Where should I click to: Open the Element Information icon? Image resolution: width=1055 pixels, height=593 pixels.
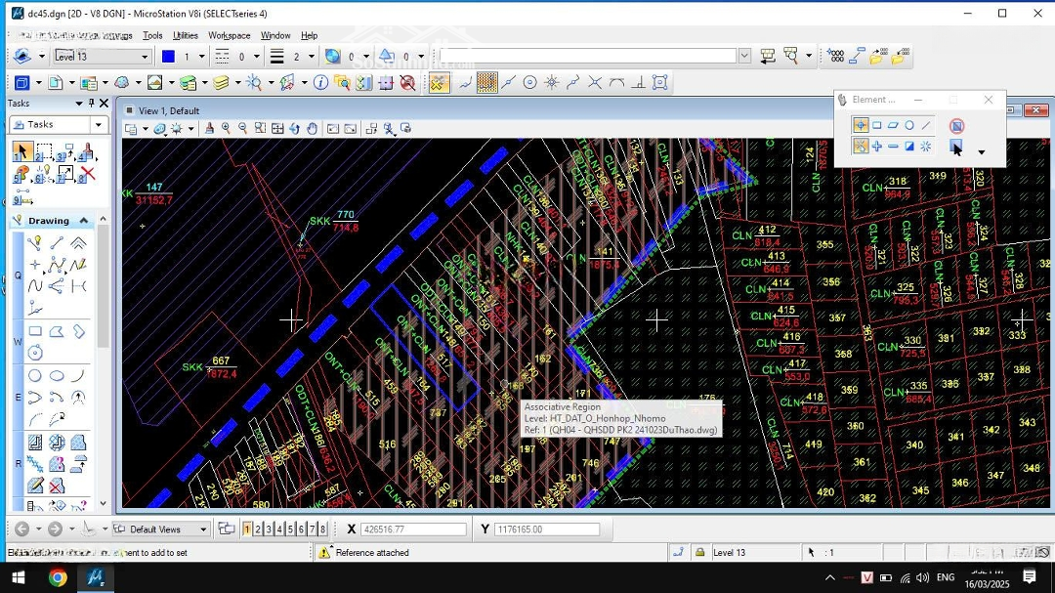point(320,83)
